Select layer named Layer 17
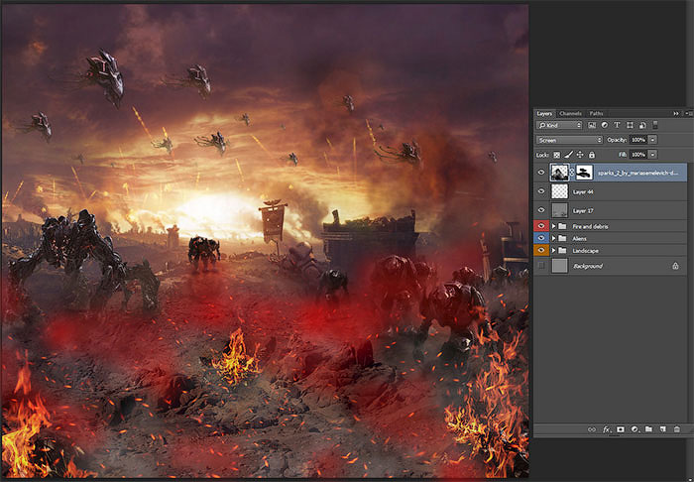This screenshot has height=482, width=694. click(583, 210)
